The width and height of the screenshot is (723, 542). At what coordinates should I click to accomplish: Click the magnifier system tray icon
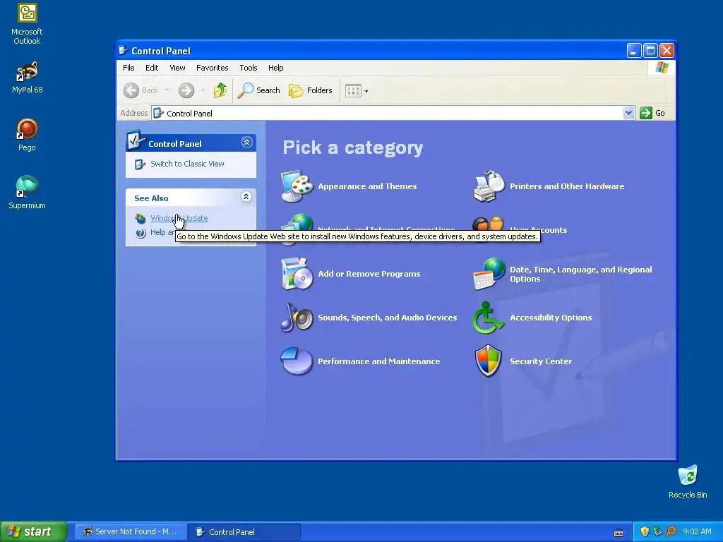(671, 531)
